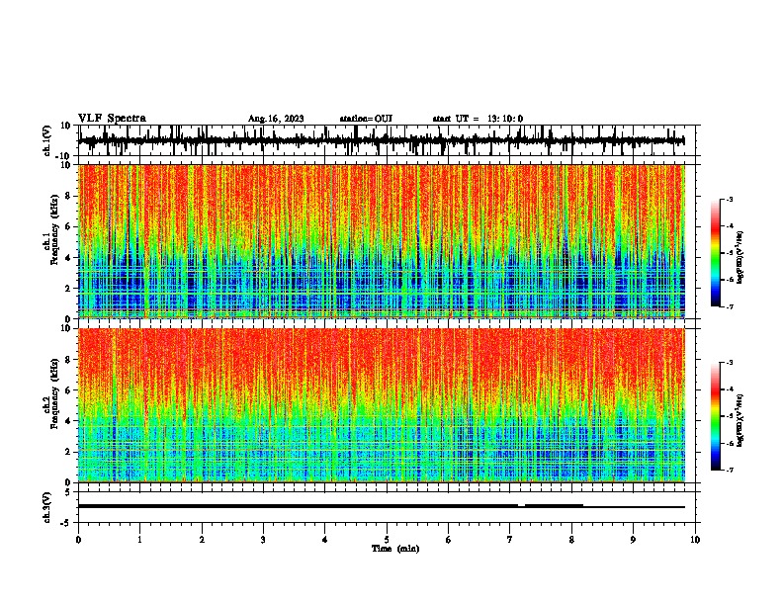Click the ch.2 spectrogram color scale bar
Image resolution: width=783 pixels, height=605 pixels.
point(716,416)
